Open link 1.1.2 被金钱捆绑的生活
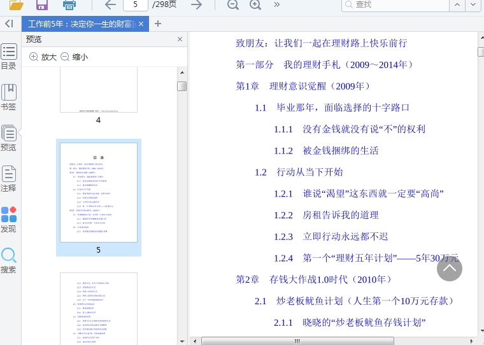 (326, 151)
